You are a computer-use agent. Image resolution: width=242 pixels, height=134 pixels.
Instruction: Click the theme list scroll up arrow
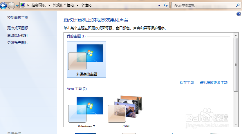click(x=236, y=35)
